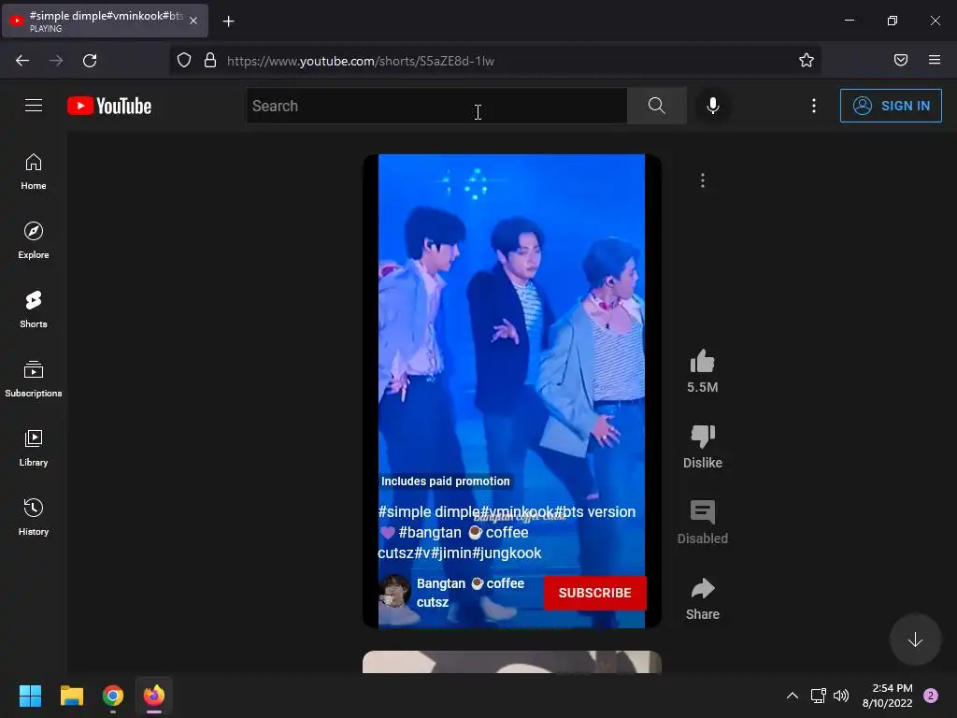Like the short with thumbs up
Viewport: 957px width, 718px height.
(x=703, y=361)
